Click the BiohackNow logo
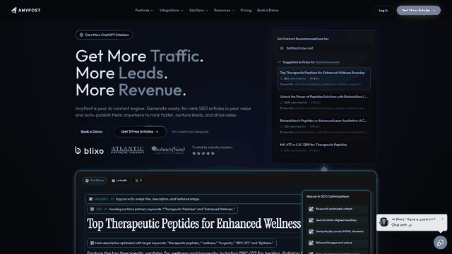Image resolution: width=452 pixels, height=254 pixels. 168,150
